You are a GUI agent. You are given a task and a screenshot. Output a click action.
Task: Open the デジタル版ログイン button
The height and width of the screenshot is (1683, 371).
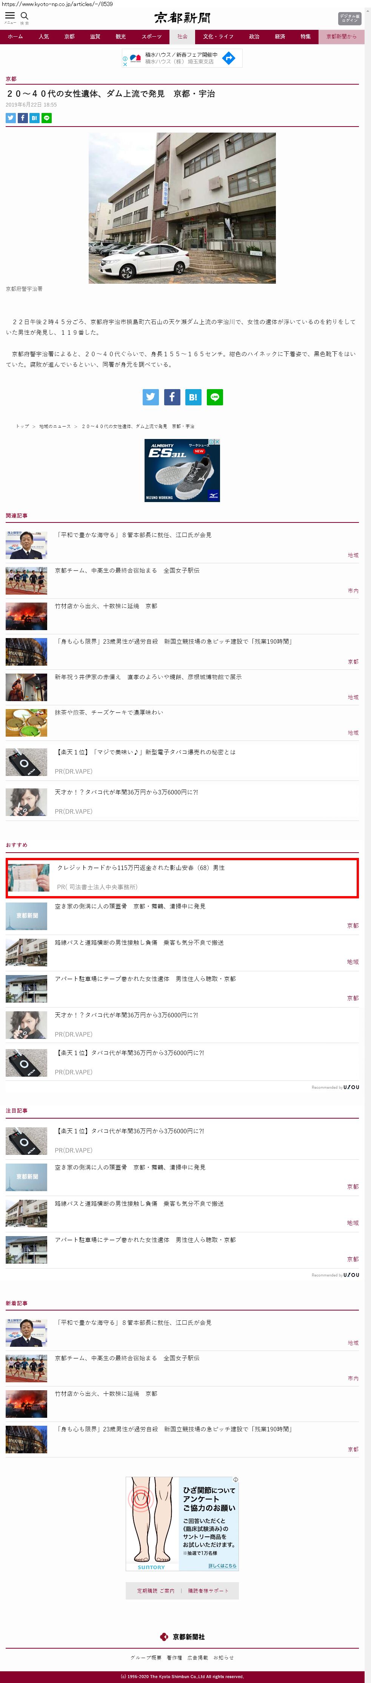(x=349, y=18)
